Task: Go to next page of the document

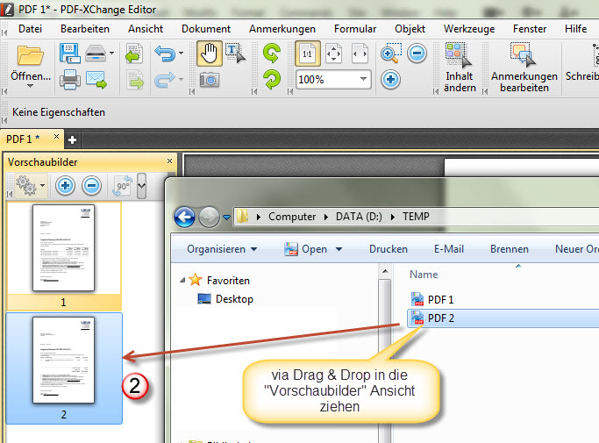Action: 135,80
